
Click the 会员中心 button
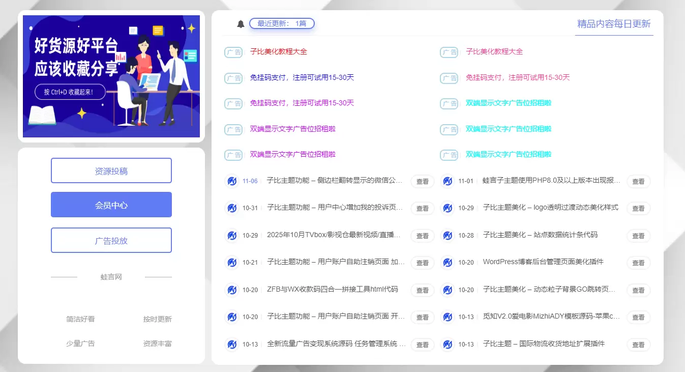(x=111, y=205)
